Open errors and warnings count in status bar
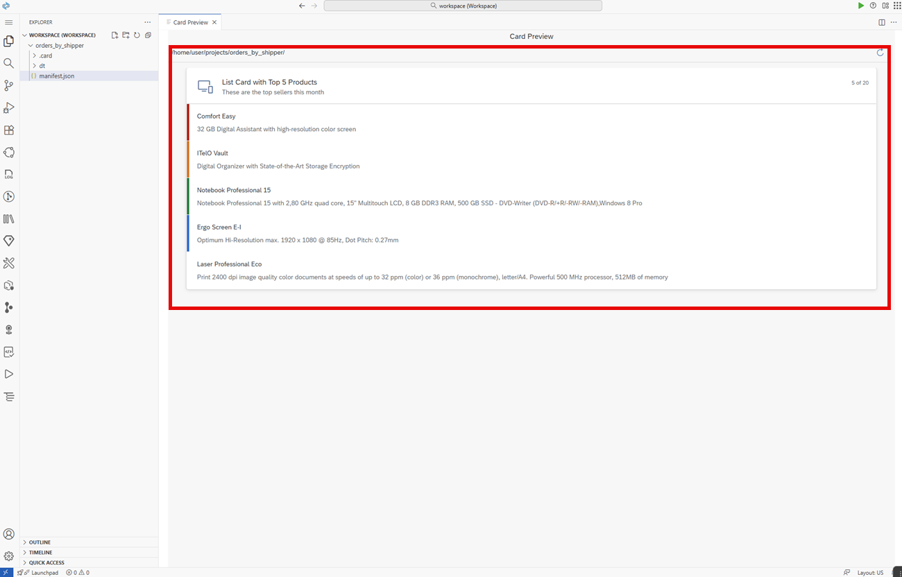 tap(78, 572)
